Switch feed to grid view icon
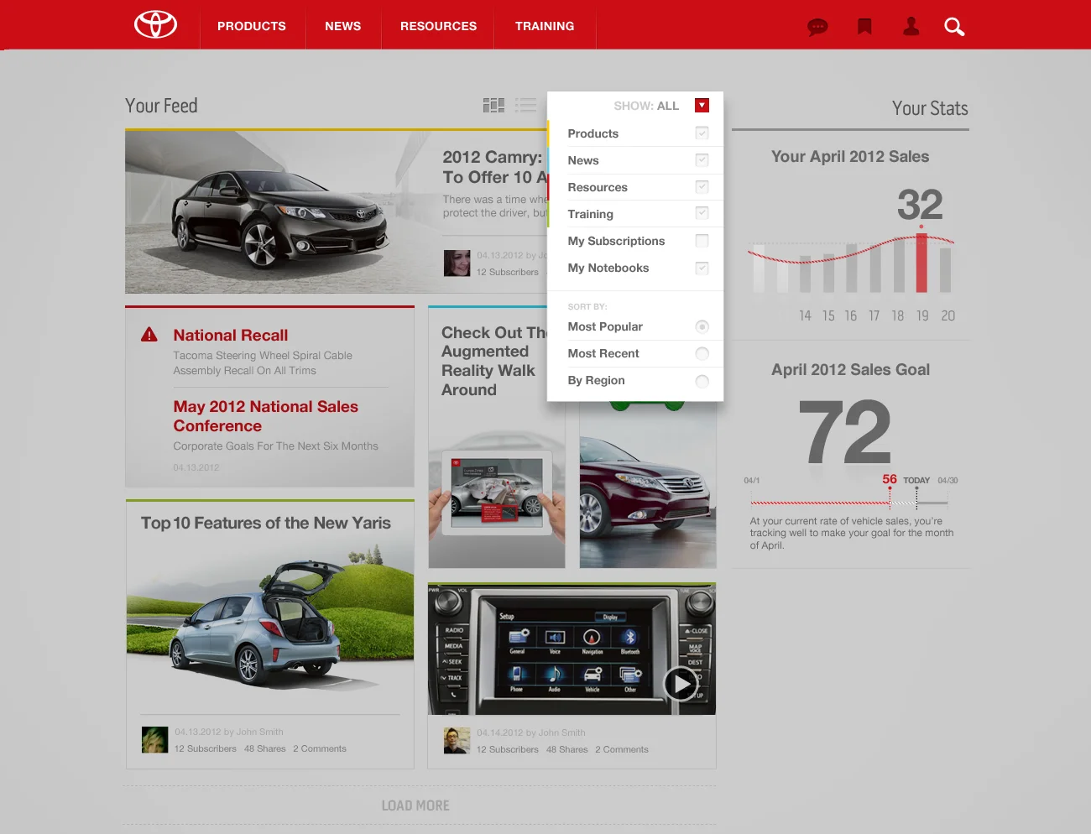Screen dimensions: 1091x834 click(x=493, y=105)
